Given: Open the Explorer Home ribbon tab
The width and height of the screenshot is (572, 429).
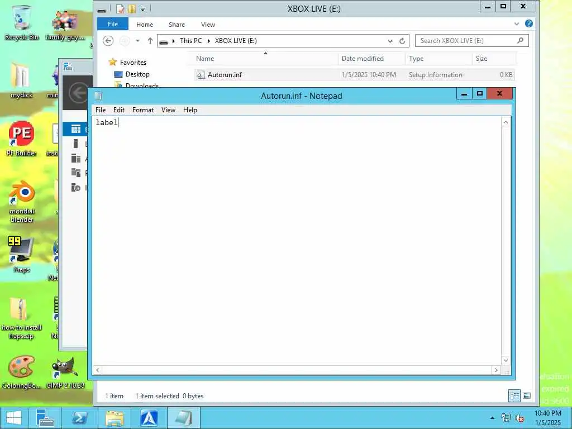Looking at the screenshot, I should 145,25.
